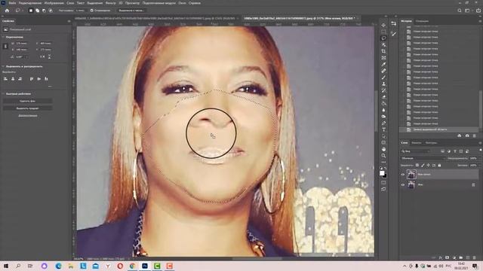Image resolution: width=483 pixels, height=271 pixels.
Task: Toggle lock all padlock icon
Action: pyautogui.click(x=439, y=166)
